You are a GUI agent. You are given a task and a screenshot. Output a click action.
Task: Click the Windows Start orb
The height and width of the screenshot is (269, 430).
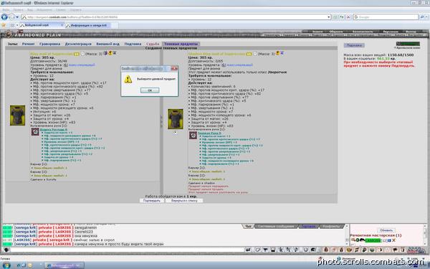pyautogui.click(x=6, y=265)
